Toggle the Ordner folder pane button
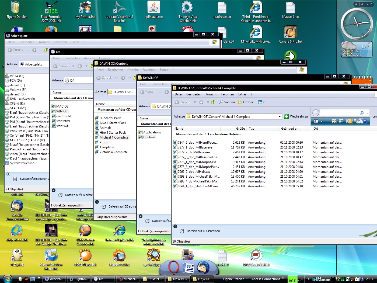The height and width of the screenshot is (283, 377). pos(245,102)
